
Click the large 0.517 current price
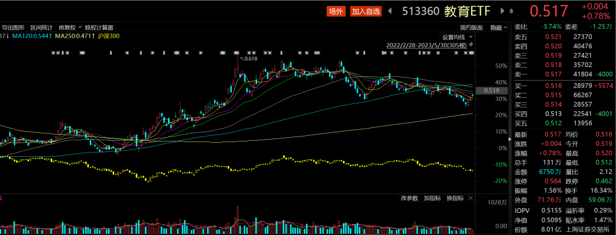coord(549,11)
